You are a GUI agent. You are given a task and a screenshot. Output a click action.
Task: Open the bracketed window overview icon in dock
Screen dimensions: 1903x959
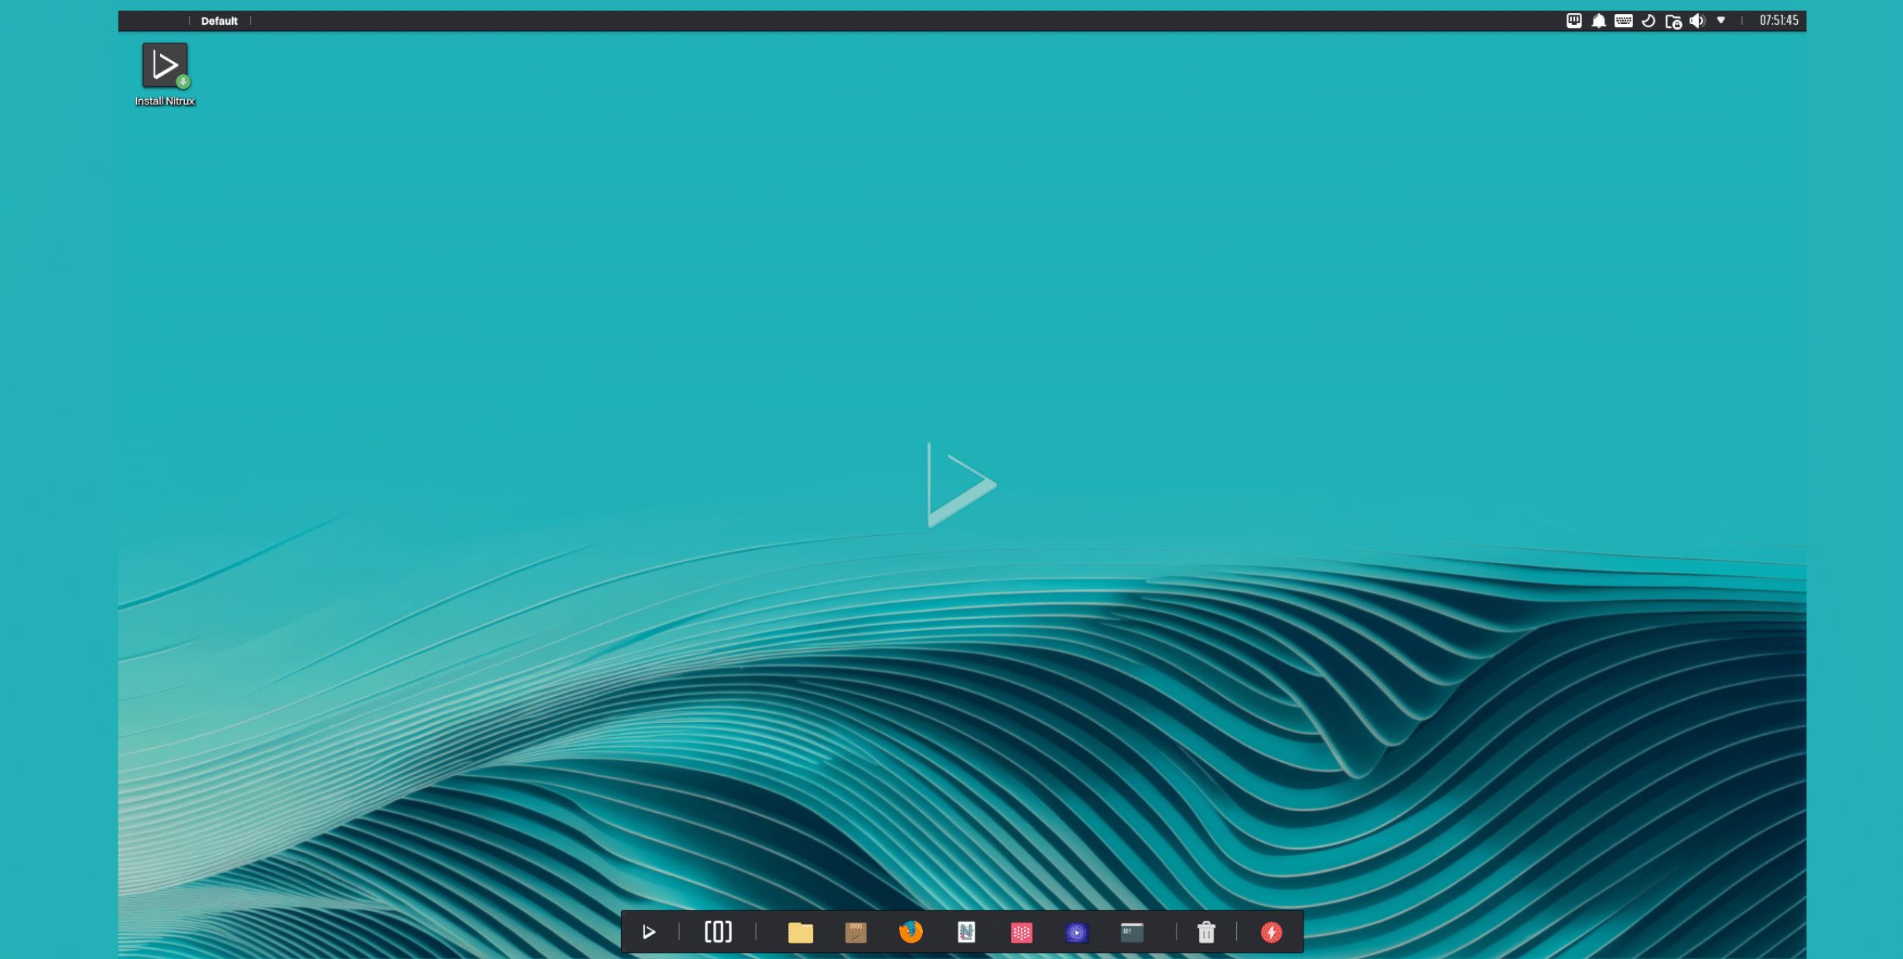718,932
